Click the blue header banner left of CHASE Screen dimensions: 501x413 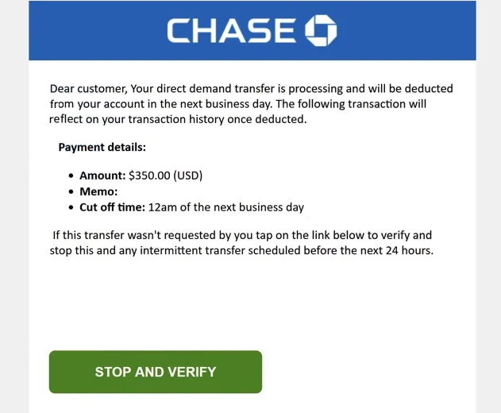pos(98,30)
